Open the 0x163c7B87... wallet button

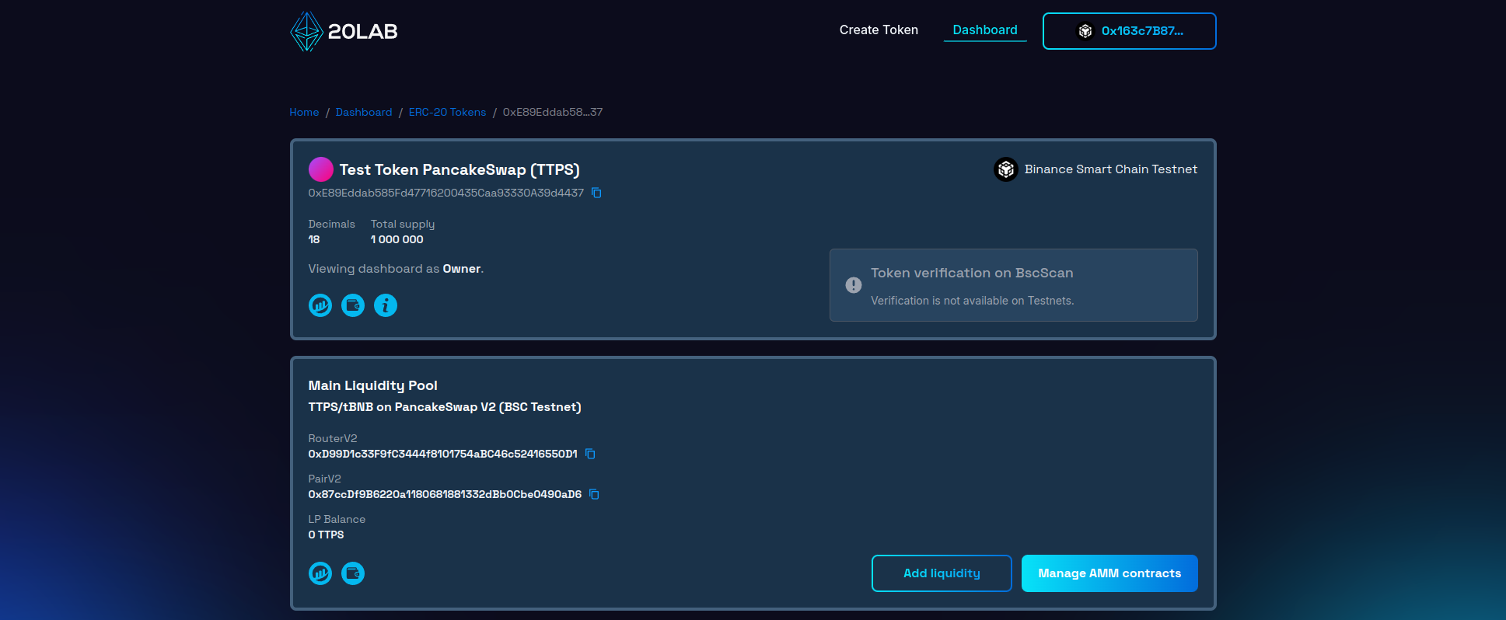coord(1130,31)
